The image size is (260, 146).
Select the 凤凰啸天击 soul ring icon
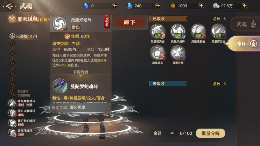tap(157, 31)
